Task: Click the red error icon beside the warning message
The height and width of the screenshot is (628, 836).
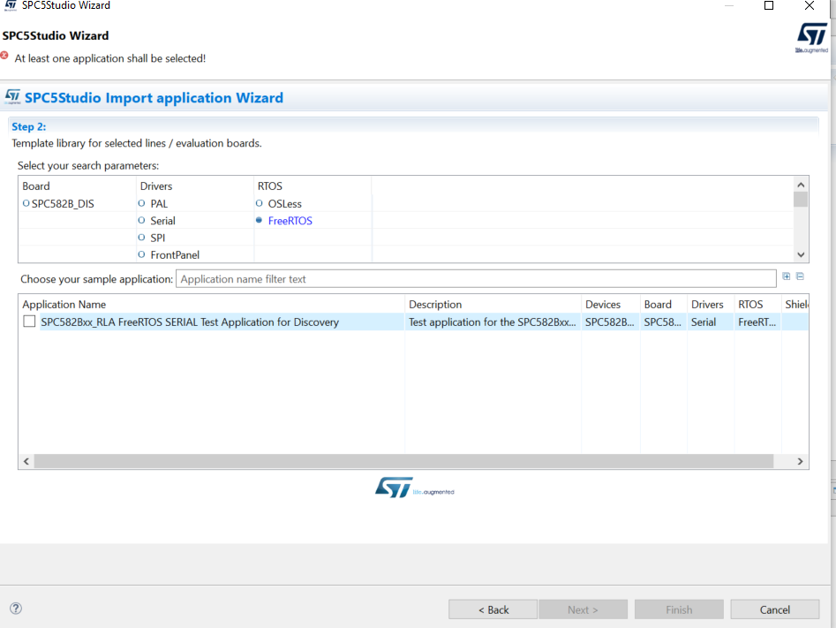Action: [x=5, y=55]
